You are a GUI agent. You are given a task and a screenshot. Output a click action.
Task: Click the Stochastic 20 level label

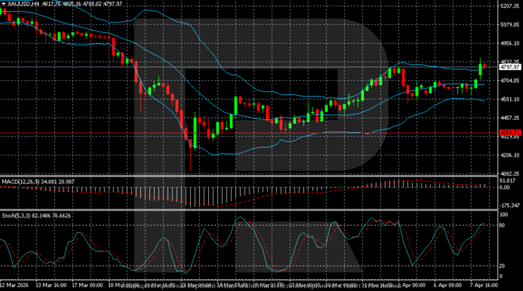[502, 265]
